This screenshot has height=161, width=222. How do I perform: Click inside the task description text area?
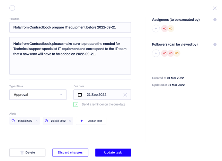tap(70, 56)
